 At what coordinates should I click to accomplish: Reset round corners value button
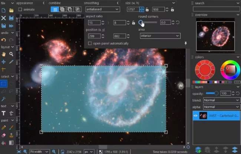[178, 23]
